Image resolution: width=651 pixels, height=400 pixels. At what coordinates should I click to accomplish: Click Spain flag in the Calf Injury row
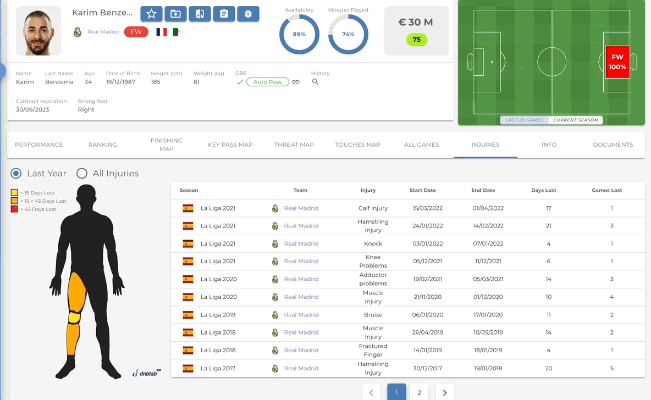click(x=188, y=208)
